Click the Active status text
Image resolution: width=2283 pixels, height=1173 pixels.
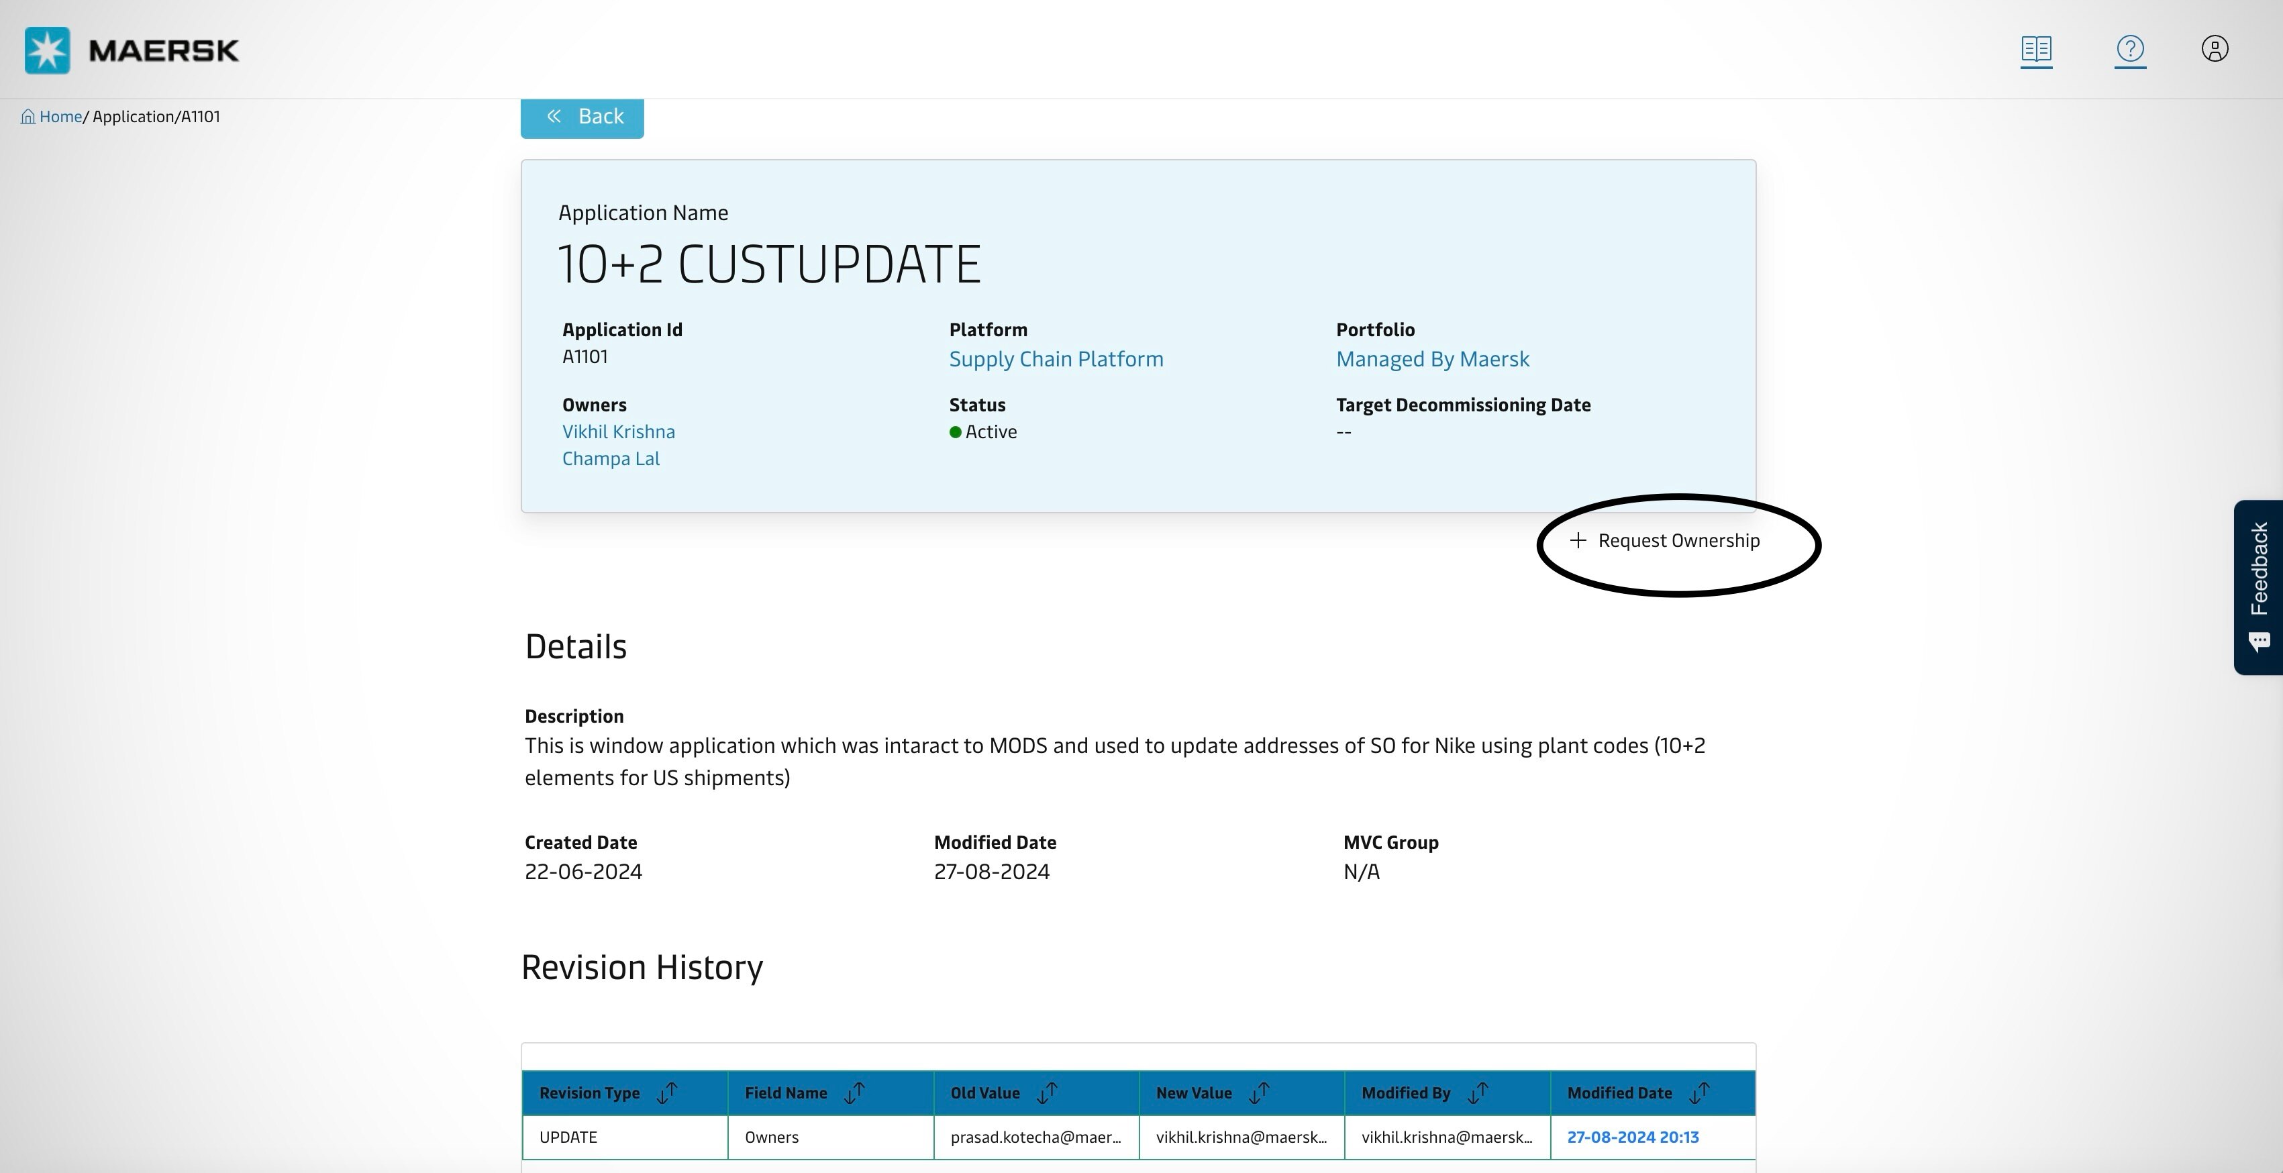click(x=991, y=431)
